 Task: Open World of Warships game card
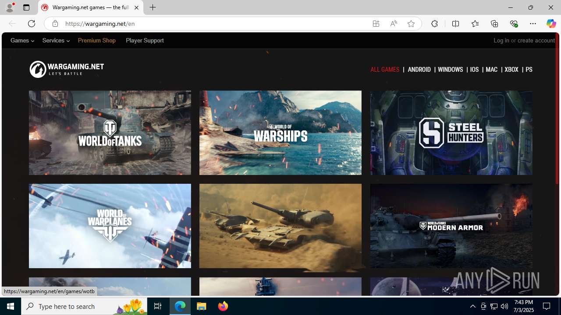(x=280, y=133)
